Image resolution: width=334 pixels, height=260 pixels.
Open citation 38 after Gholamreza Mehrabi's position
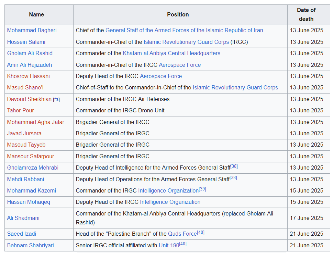click(x=234, y=166)
